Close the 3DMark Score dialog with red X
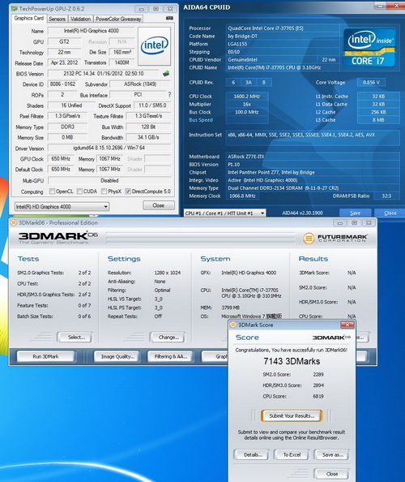Screen dimensions: 405x482 (x=347, y=325)
